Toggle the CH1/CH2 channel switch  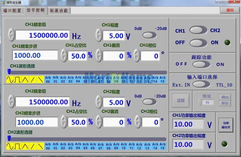[198, 30]
